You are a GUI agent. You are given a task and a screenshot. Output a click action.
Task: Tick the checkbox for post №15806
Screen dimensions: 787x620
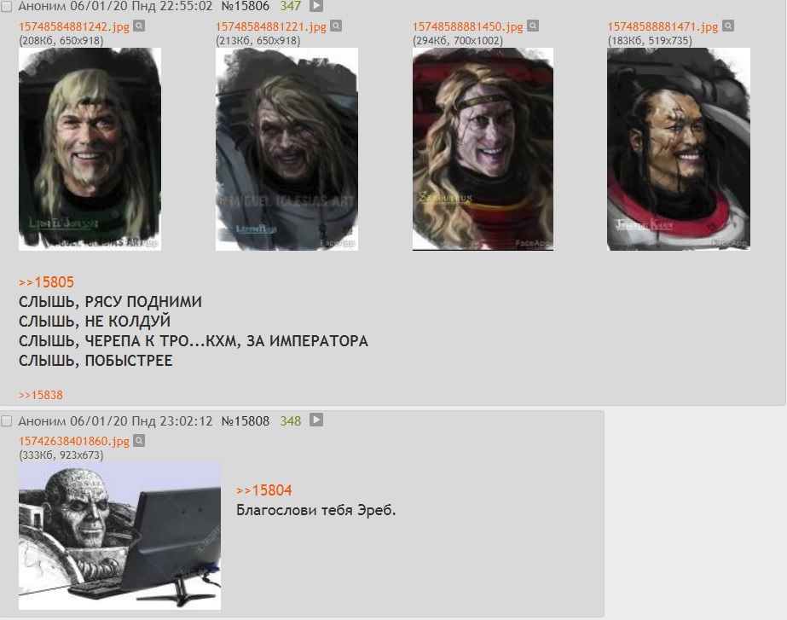pos(7,6)
